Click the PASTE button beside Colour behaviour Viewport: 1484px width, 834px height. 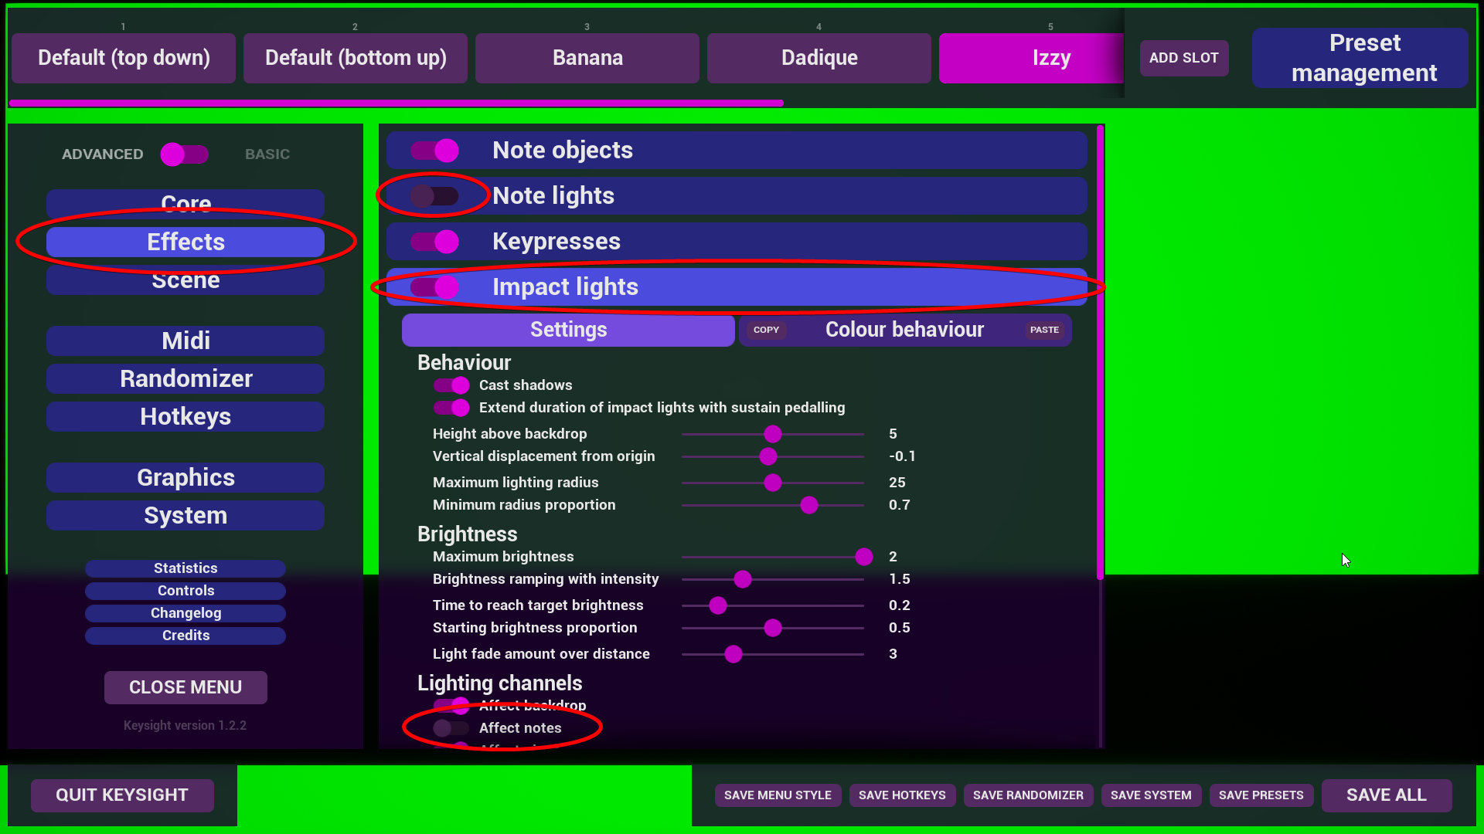[1044, 330]
